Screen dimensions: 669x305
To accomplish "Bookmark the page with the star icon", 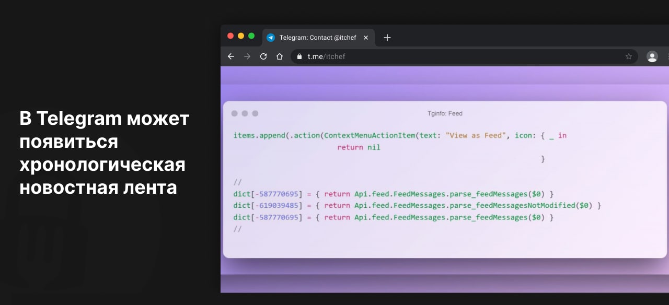I will [x=629, y=56].
